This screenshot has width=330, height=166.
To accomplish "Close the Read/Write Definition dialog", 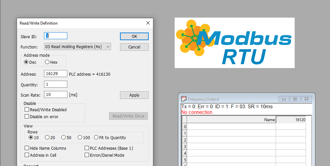I will click(x=148, y=23).
